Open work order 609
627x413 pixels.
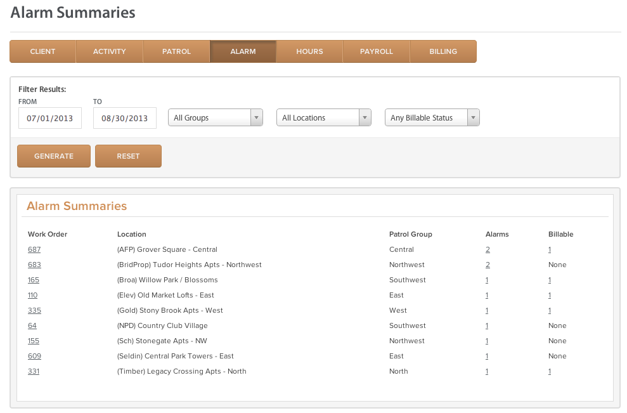(x=34, y=356)
